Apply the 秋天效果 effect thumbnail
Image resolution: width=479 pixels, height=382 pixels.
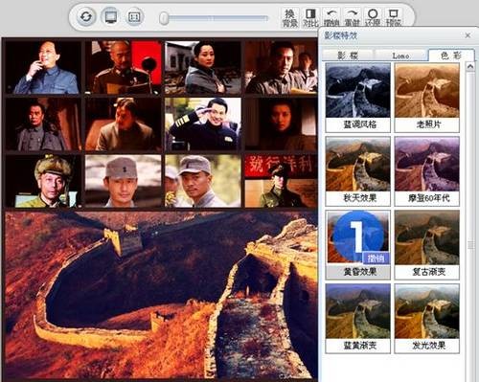pyautogui.click(x=358, y=164)
